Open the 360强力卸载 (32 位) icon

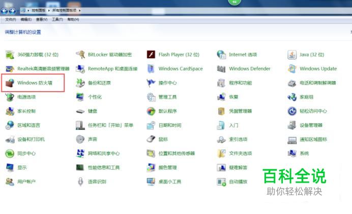10,55
